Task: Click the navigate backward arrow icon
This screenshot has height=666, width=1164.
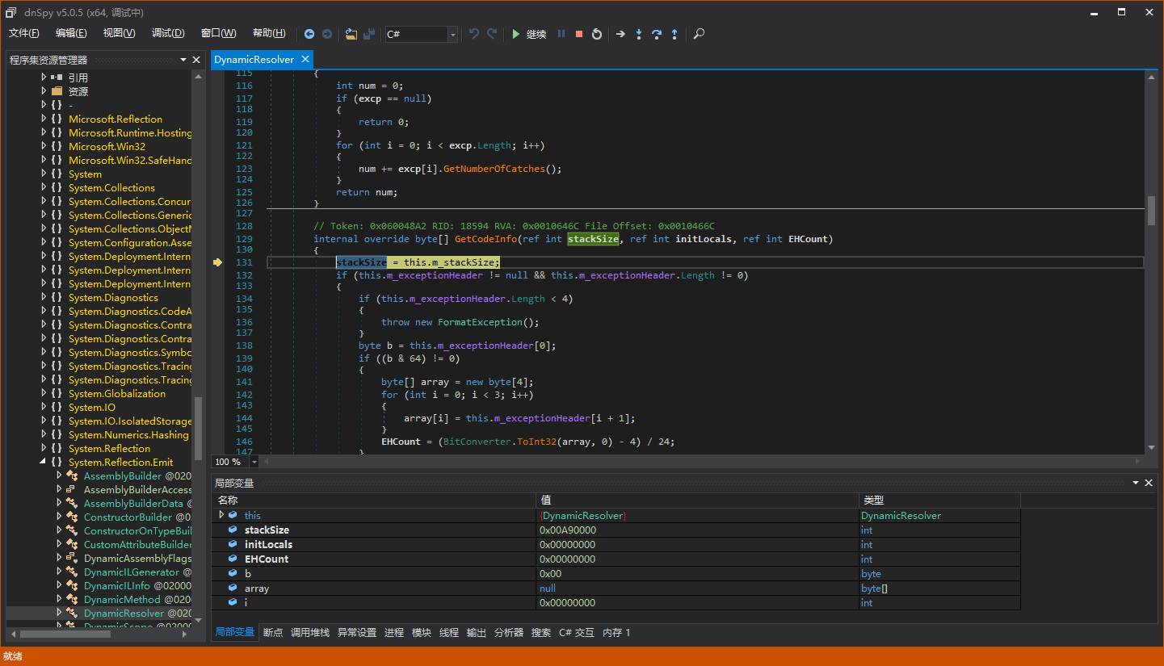Action: 309,34
